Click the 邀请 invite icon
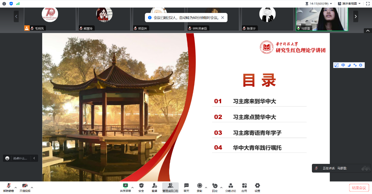This screenshot has height=194, width=372. click(154, 187)
